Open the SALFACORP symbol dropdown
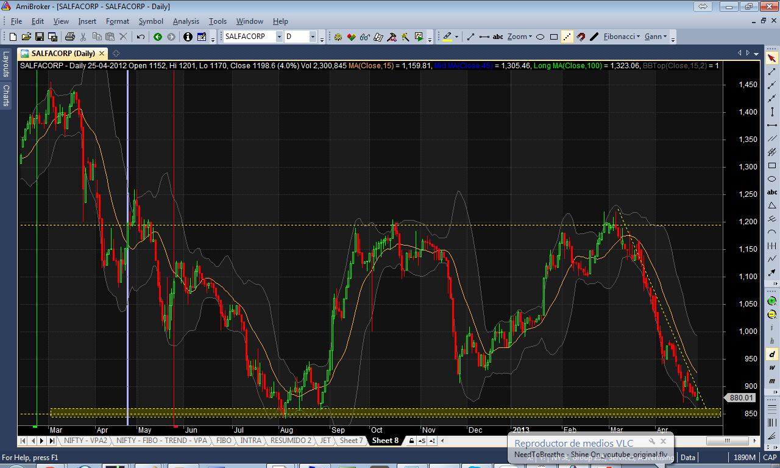The height and width of the screenshot is (468, 780). 279,37
